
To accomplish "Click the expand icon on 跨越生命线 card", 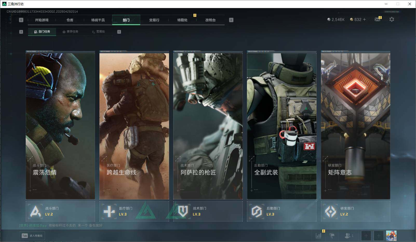I will (x=104, y=158).
